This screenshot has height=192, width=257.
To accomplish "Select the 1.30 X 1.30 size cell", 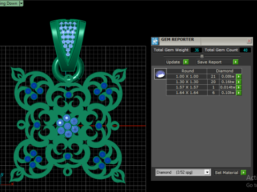I will (x=187, y=82).
